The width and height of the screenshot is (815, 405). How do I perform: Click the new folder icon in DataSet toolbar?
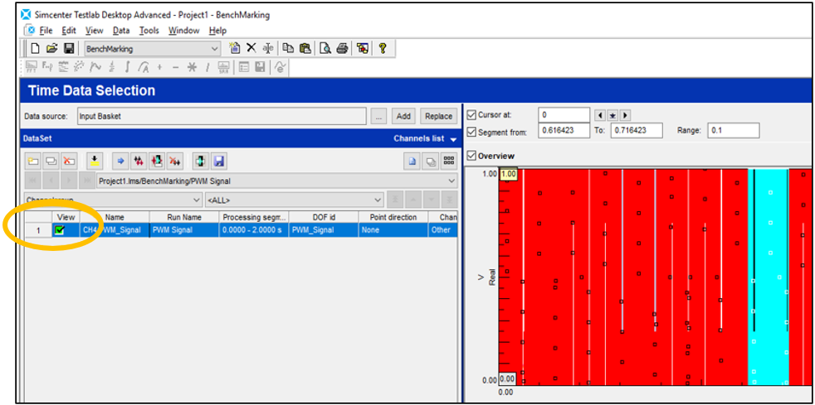[x=32, y=162]
